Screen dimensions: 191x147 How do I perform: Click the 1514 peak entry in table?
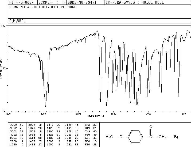35,138
